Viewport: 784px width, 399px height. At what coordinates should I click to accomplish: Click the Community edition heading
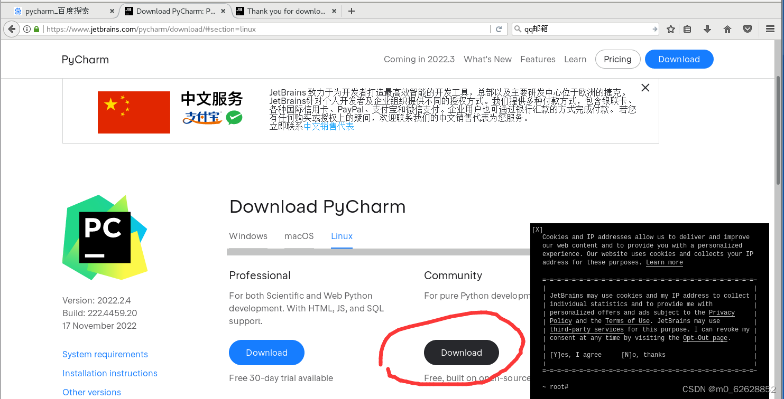point(453,275)
